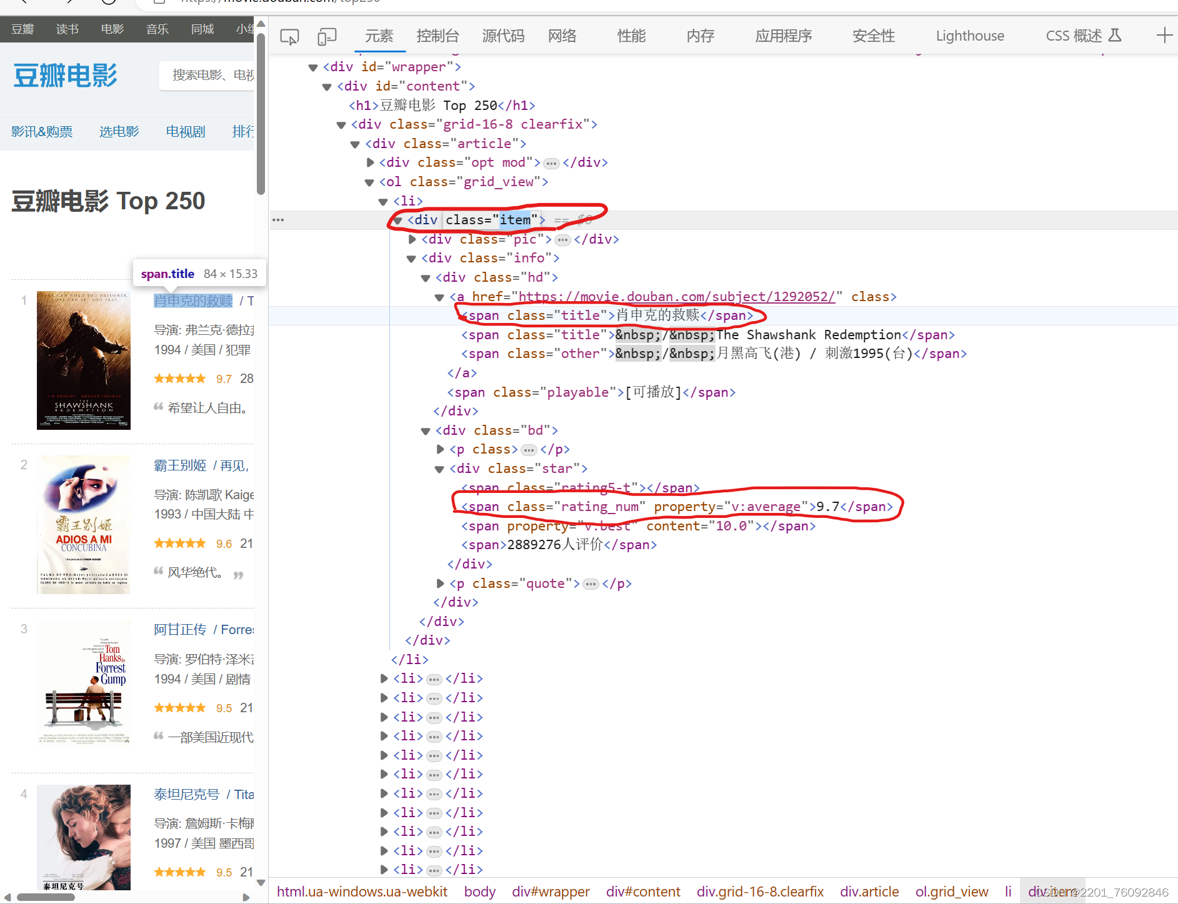Toggle device emulation icon
This screenshot has height=904, width=1178.
coord(327,37)
